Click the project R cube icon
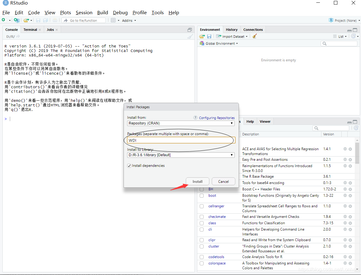Image resolution: width=361 pixels, height=275 pixels. pyautogui.click(x=331, y=20)
